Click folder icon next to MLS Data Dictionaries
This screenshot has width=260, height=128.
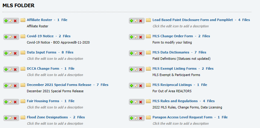coord(148,53)
